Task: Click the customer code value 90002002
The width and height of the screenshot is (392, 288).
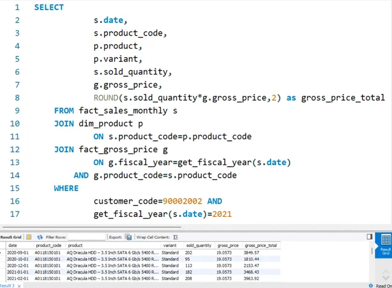Action: click(182, 201)
